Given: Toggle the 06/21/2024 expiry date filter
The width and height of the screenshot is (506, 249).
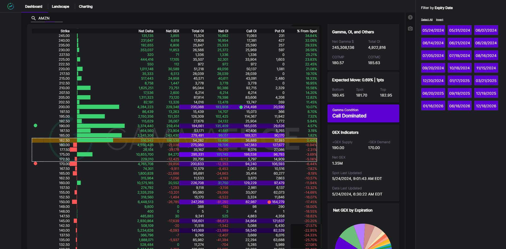Looking at the screenshot, I should pos(459,43).
